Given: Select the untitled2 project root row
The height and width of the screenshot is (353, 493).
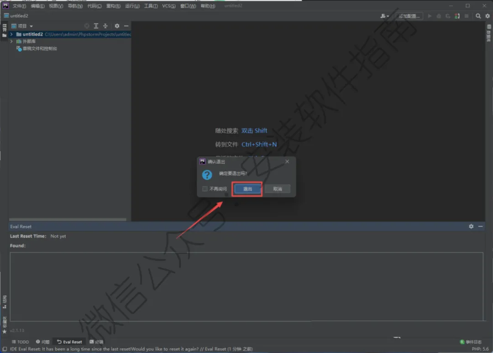Looking at the screenshot, I should 70,34.
